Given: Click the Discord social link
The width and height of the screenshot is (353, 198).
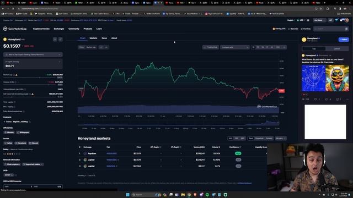Looking at the screenshot, I should (x=34, y=143).
